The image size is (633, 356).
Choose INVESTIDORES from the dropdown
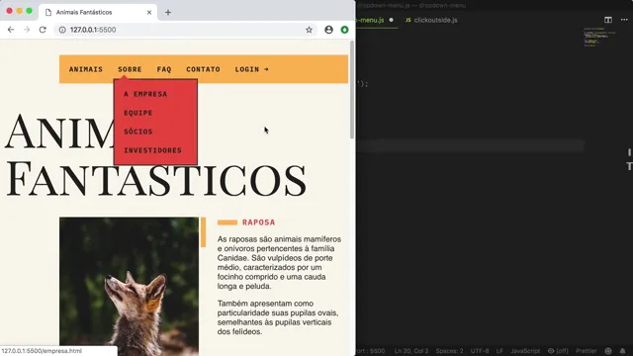pyautogui.click(x=152, y=150)
